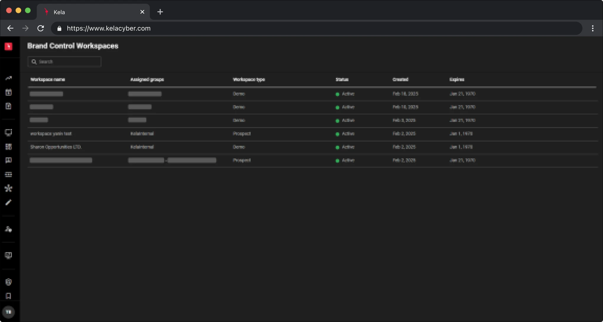This screenshot has width=603, height=322.
Task: Sort by Expires column header
Action: pyautogui.click(x=457, y=80)
